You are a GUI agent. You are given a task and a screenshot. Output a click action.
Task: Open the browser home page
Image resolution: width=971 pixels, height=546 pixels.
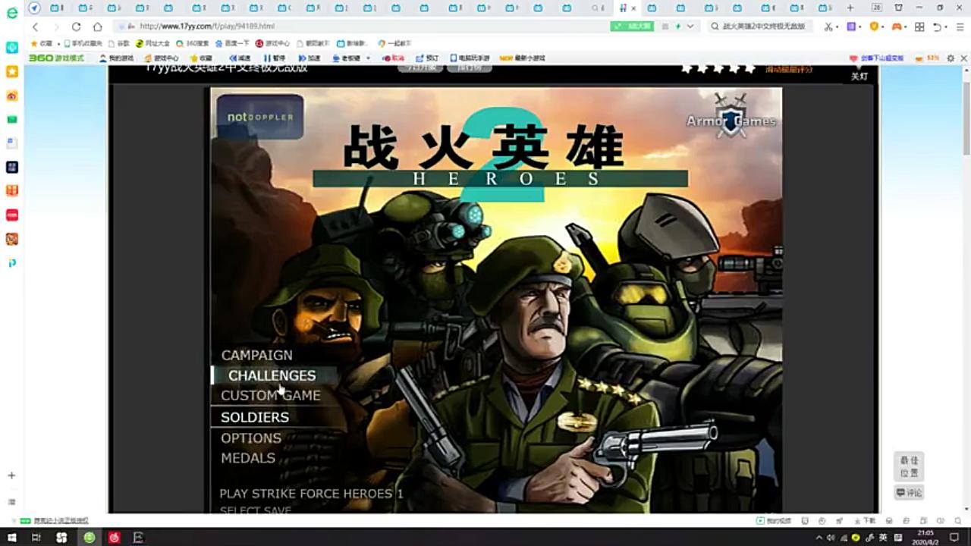(x=97, y=27)
